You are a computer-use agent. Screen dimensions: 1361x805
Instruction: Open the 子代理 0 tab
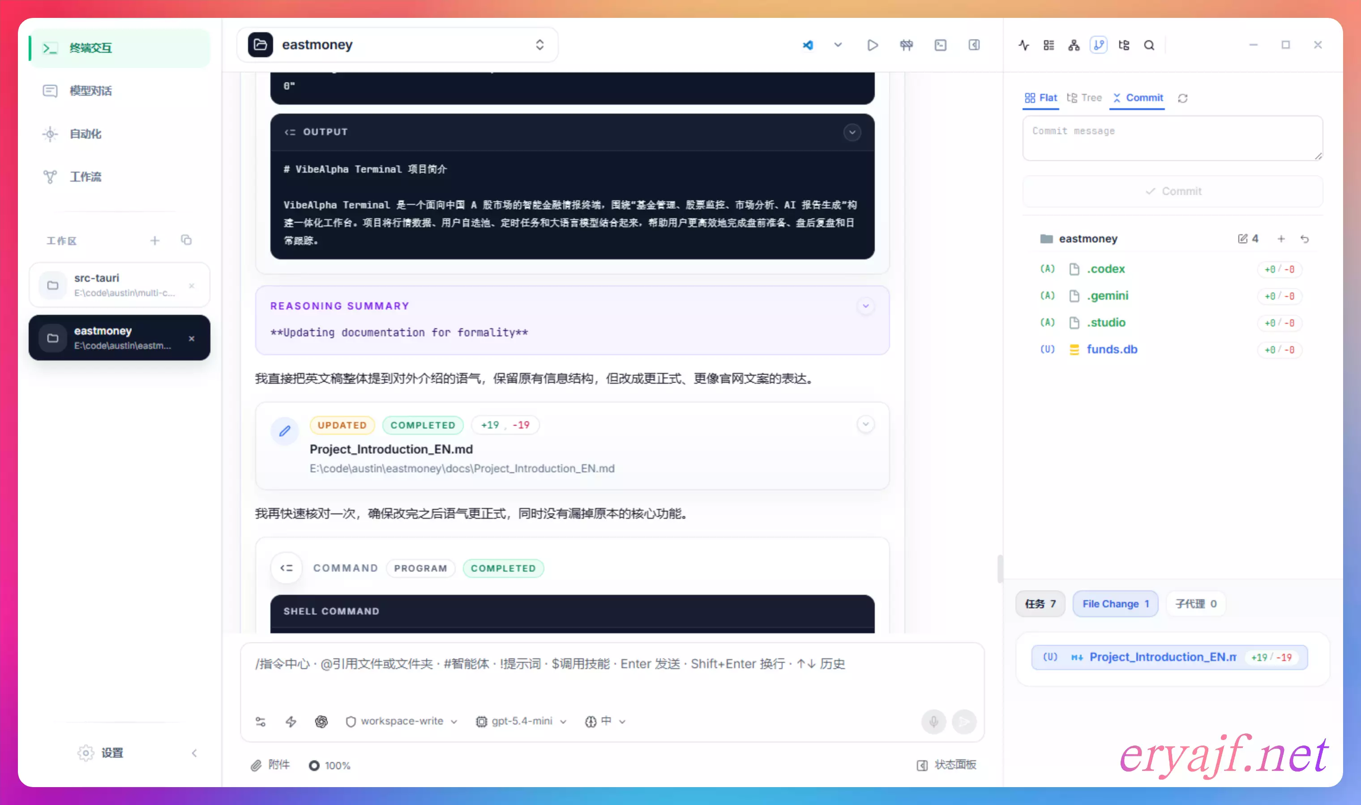[x=1196, y=604]
